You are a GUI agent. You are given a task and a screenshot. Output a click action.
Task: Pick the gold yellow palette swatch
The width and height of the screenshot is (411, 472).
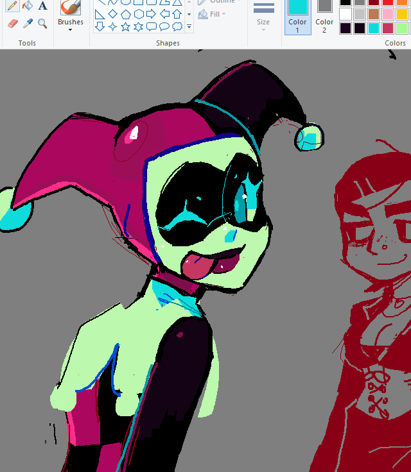pyautogui.click(x=402, y=14)
